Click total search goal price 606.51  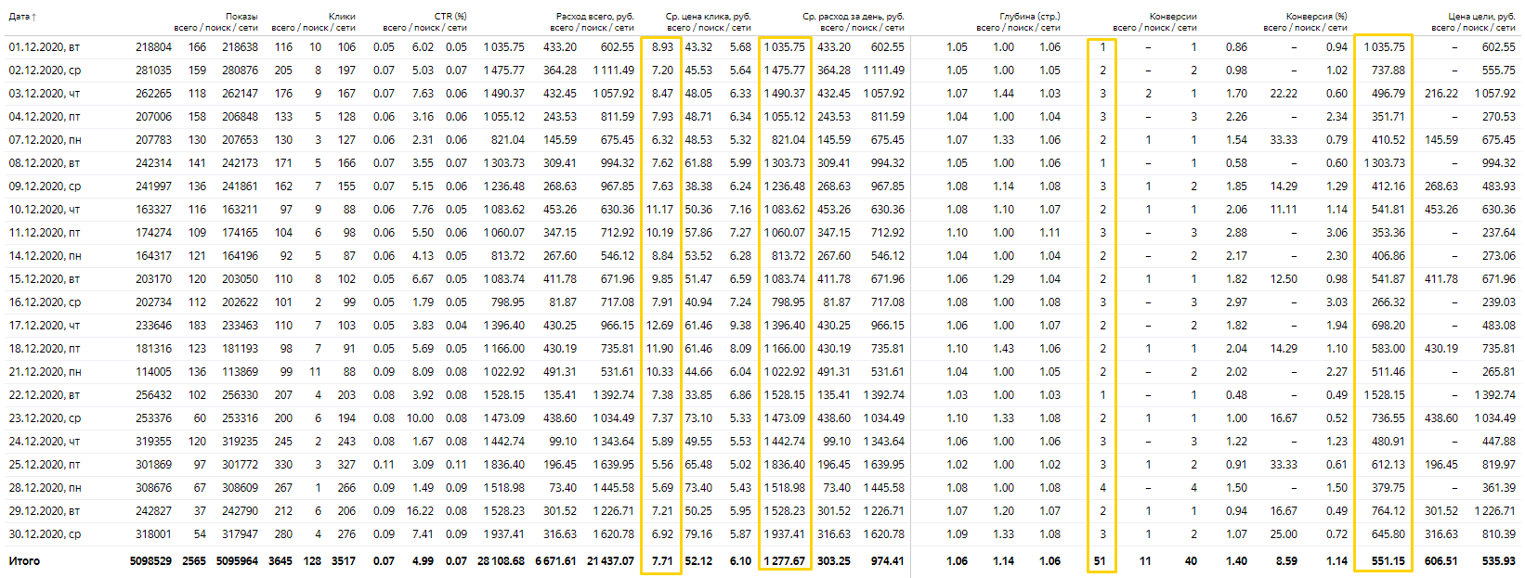(x=1440, y=560)
